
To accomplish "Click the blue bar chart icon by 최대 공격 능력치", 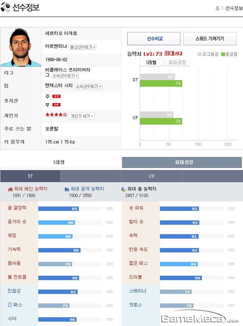I will coord(67,189).
